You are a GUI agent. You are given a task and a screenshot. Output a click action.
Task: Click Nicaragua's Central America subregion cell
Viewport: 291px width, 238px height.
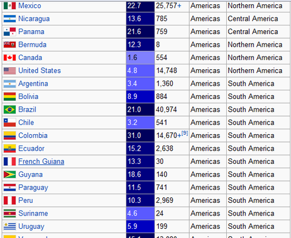258,19
